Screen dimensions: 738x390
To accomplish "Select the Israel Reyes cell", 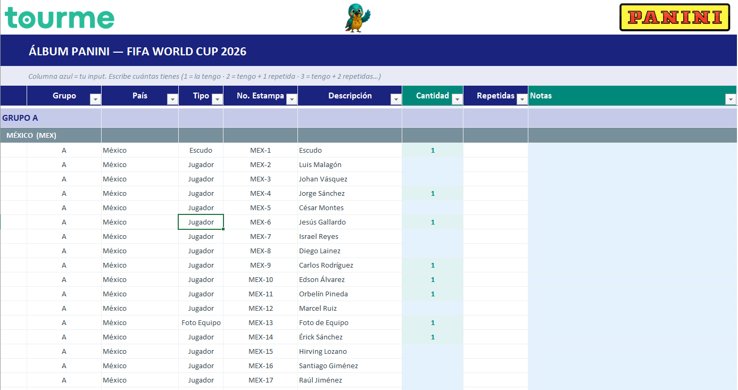I will tap(350, 237).
